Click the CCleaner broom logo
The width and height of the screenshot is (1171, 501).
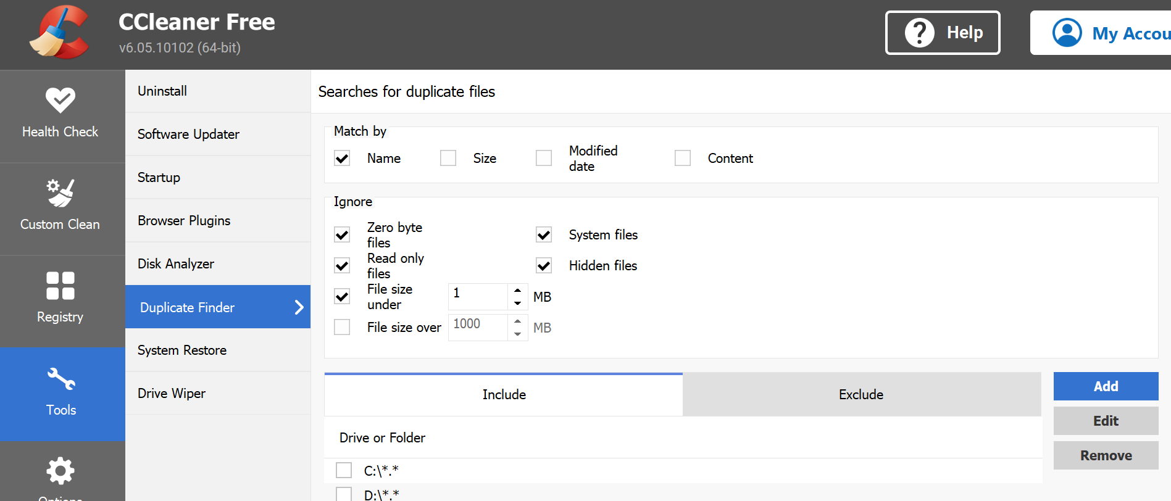59,33
